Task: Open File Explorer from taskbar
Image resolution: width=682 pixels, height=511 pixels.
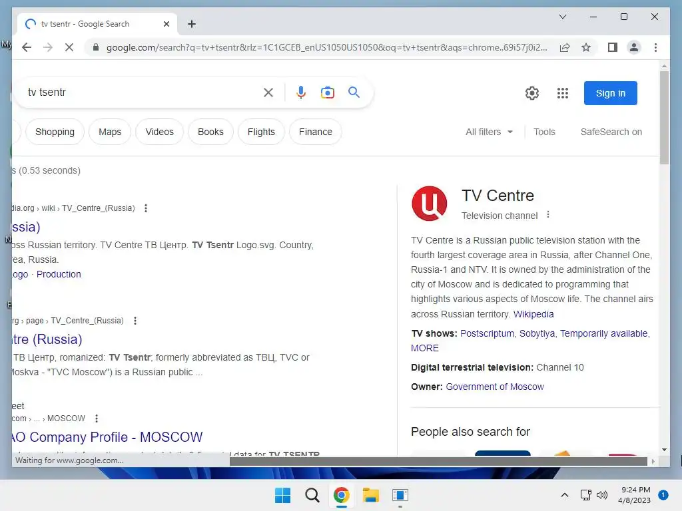Action: coord(370,495)
